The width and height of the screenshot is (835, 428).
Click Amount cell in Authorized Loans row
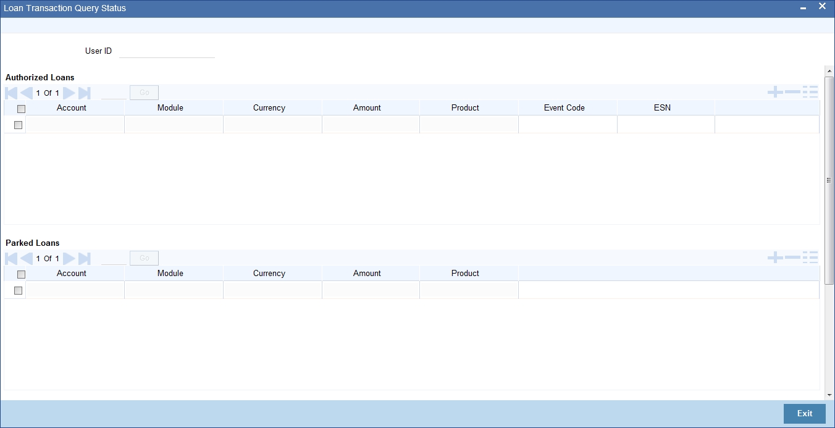coord(371,124)
